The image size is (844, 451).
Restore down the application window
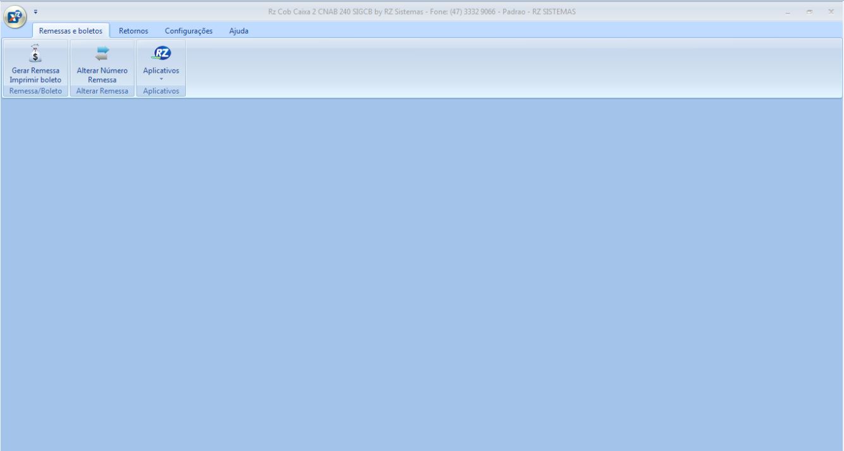809,12
